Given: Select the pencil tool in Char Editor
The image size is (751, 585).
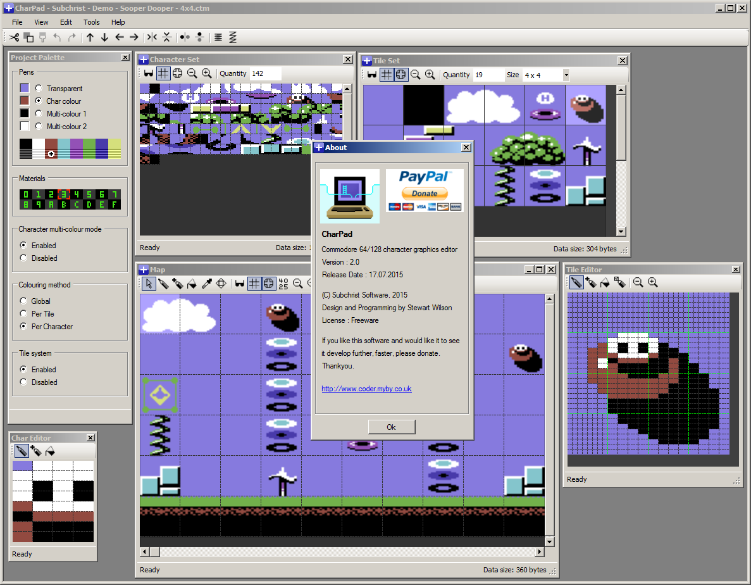Looking at the screenshot, I should (x=21, y=451).
